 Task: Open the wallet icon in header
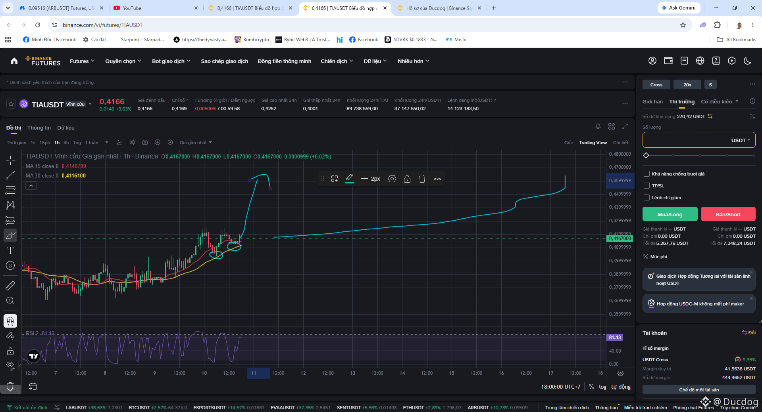pyautogui.click(x=668, y=61)
